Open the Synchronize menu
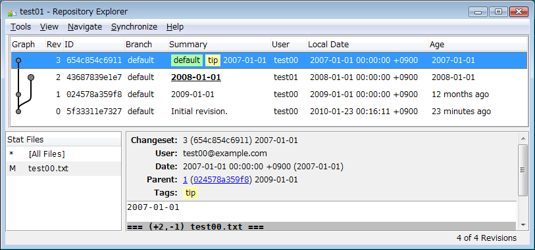Image resolution: width=535 pixels, height=250 pixels. 134,27
